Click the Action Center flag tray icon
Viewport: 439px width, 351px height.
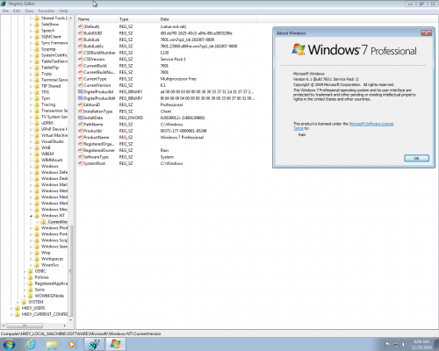click(x=387, y=344)
